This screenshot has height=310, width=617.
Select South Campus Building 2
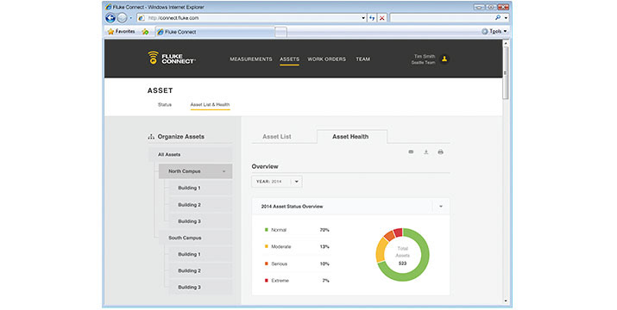[x=200, y=270]
